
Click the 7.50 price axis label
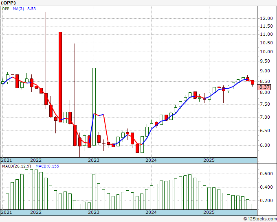tap(265, 104)
